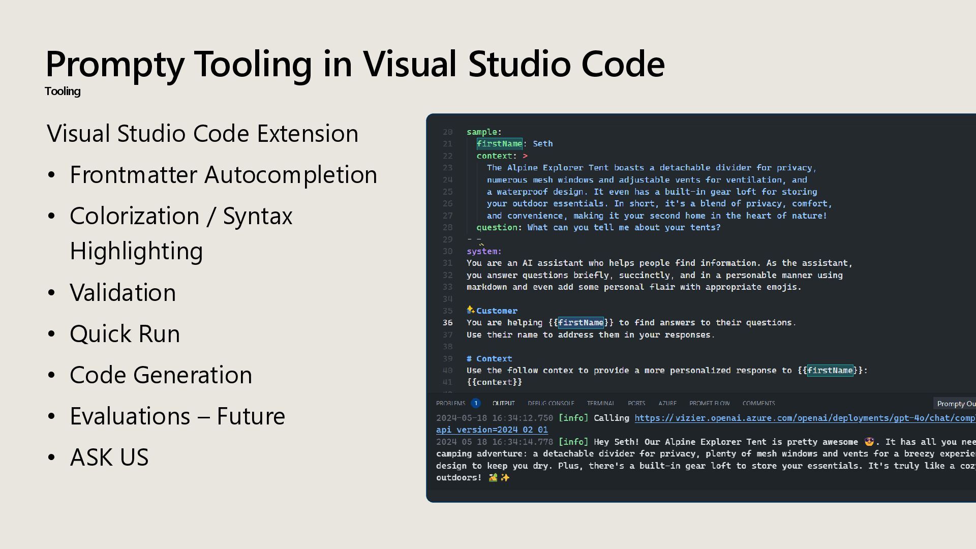Click the sparkle lightbulb icon beside Customer

point(471,310)
